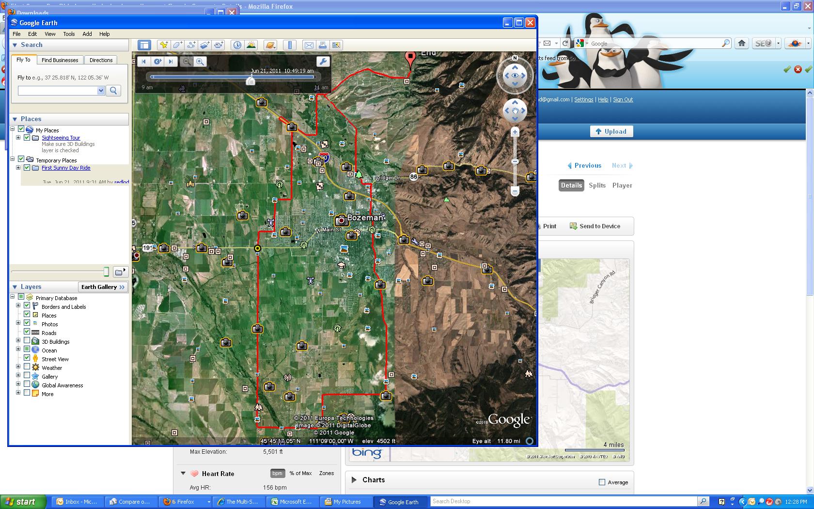Open the Add menu
This screenshot has height=509, width=814.
[87, 34]
